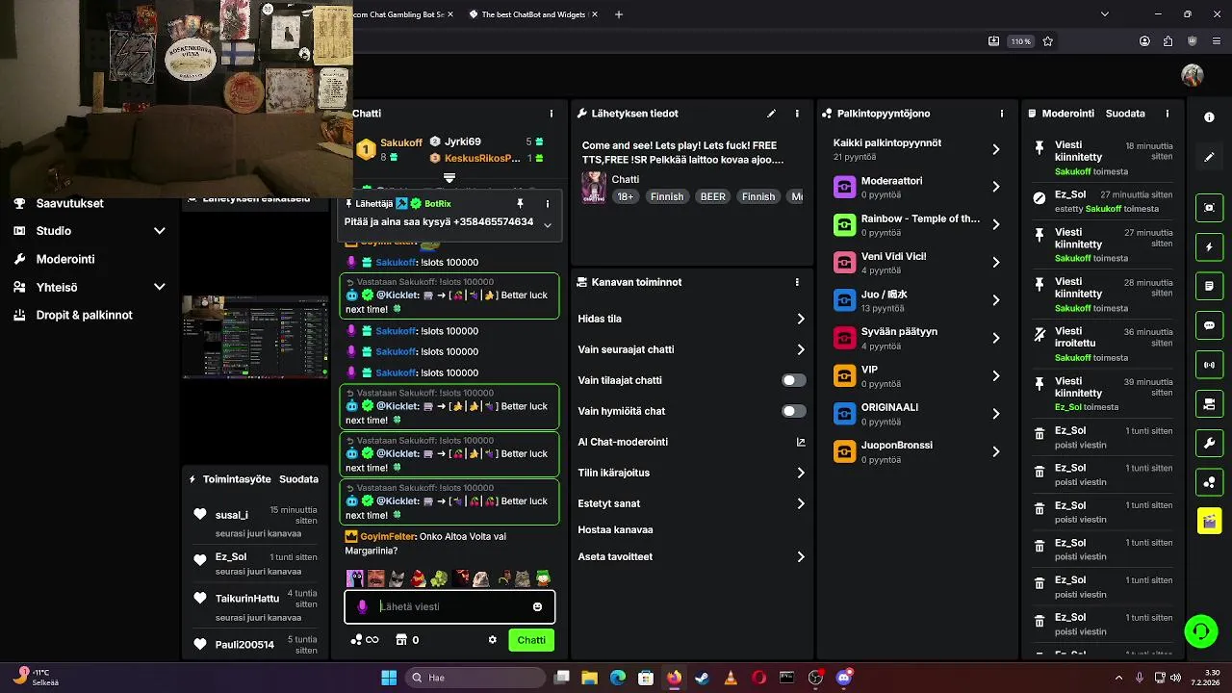Select Studio in left sidebar
This screenshot has height=693, width=1232.
[54, 231]
